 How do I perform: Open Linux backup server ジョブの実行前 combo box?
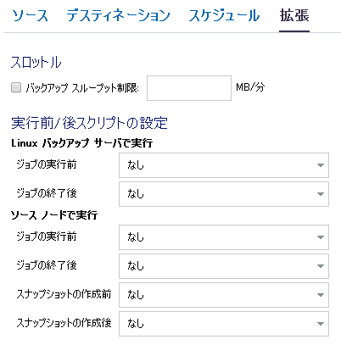pyautogui.click(x=224, y=165)
